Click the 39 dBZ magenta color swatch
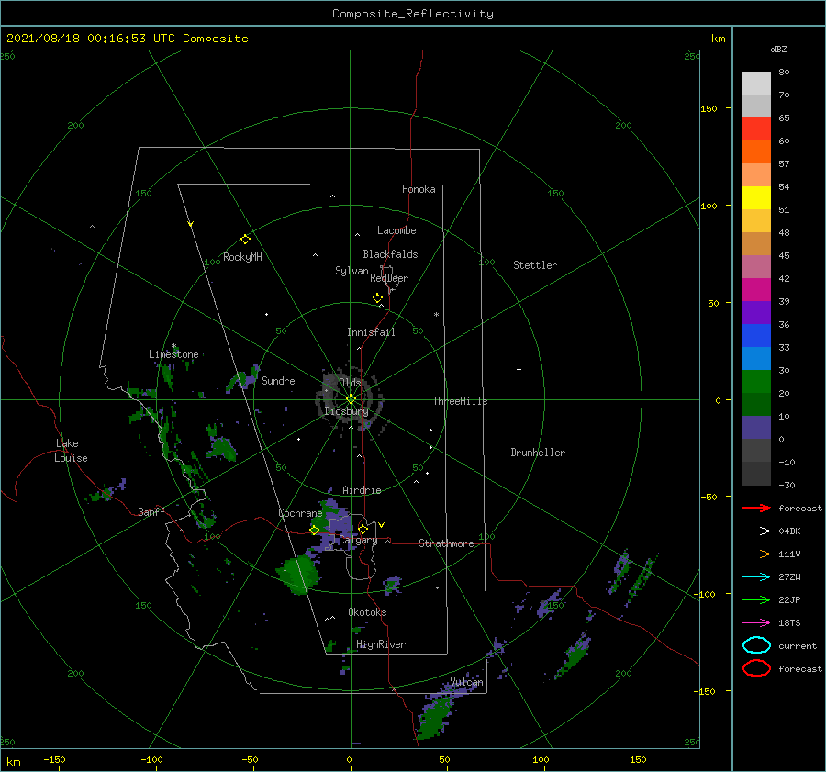The image size is (826, 772). point(756,289)
